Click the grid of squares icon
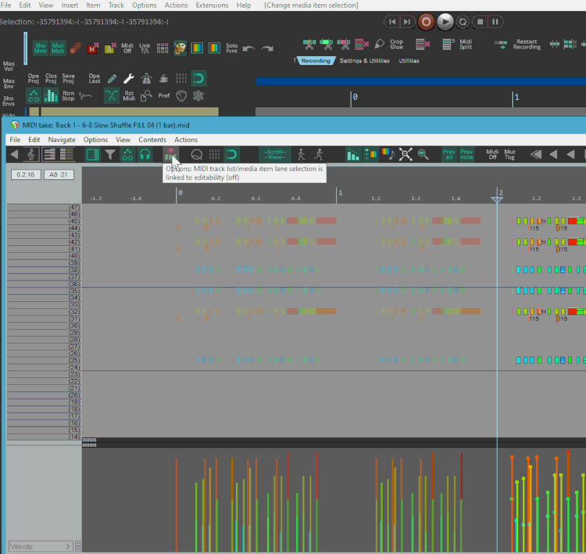 coord(162,48)
